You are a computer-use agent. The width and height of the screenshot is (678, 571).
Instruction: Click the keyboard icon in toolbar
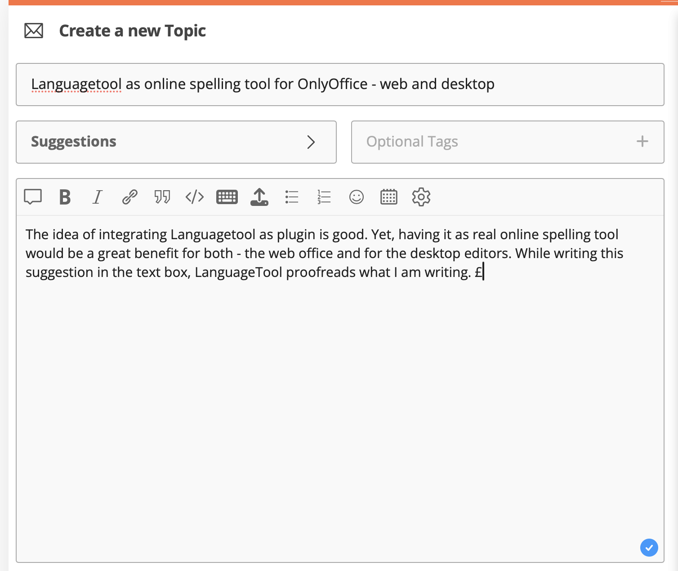pos(227,197)
